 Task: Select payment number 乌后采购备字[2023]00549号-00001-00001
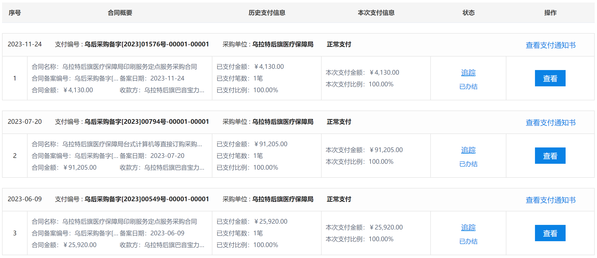click(147, 199)
